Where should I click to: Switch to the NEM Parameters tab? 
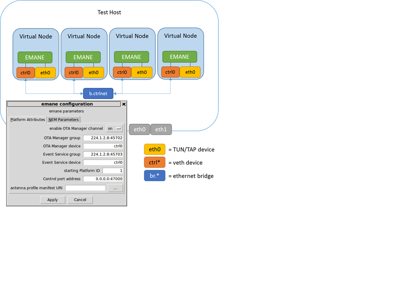[64, 120]
